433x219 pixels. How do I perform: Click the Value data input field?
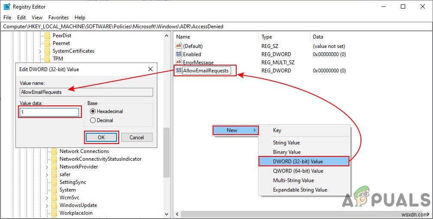click(49, 112)
